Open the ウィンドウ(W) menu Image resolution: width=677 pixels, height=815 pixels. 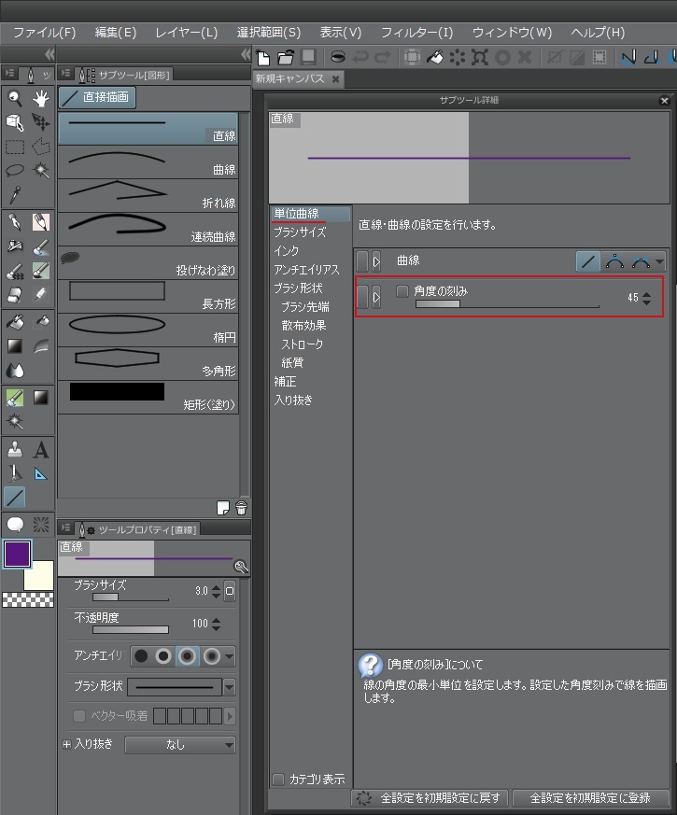512,33
